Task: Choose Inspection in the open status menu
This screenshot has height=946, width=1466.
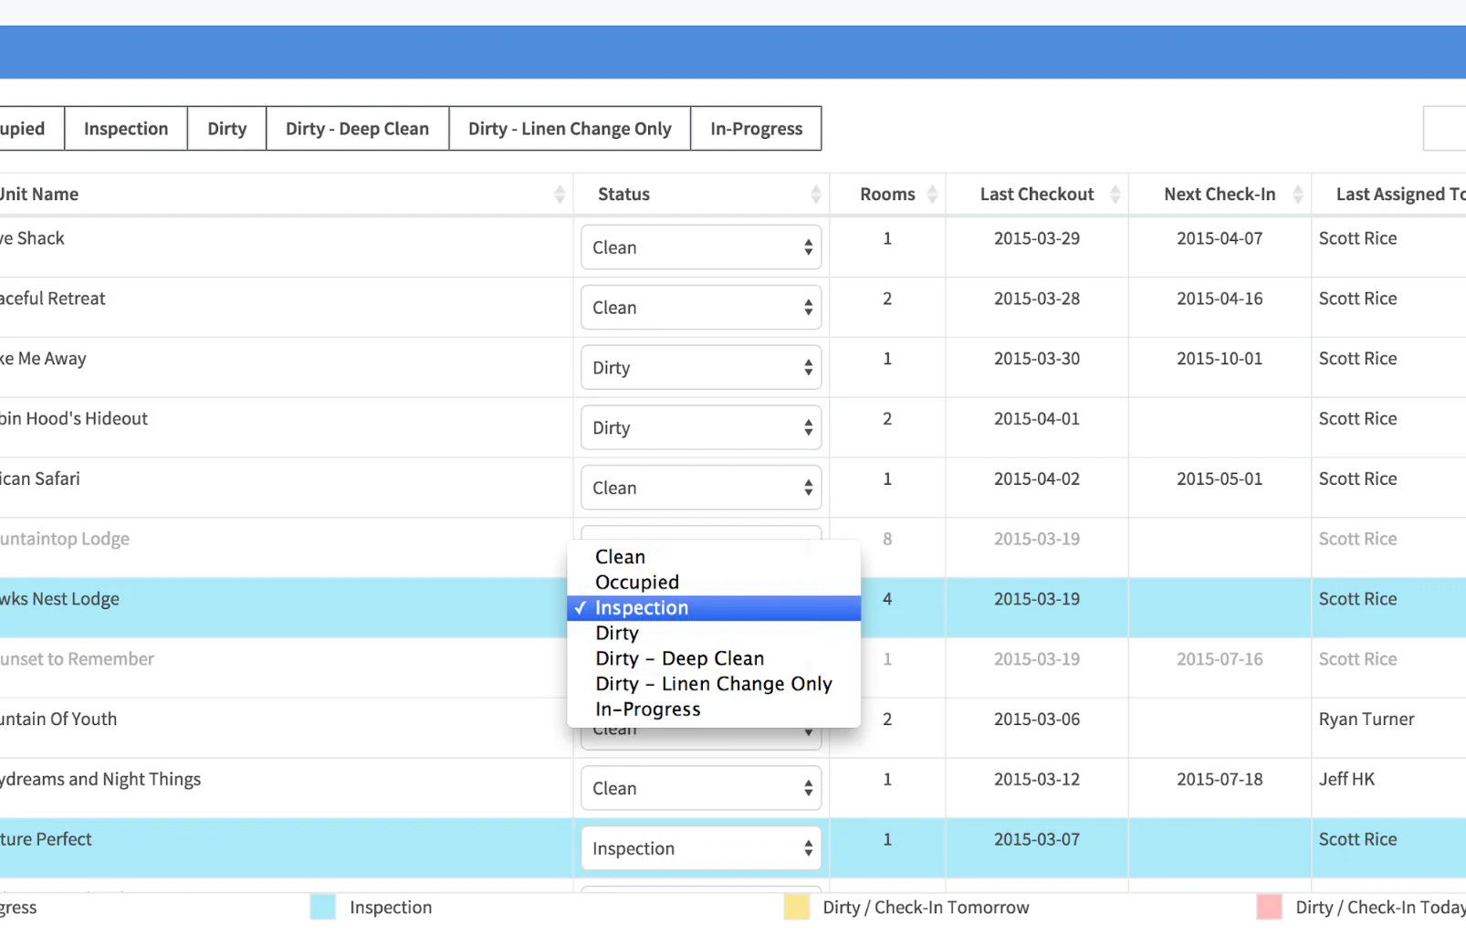Action: tap(714, 608)
